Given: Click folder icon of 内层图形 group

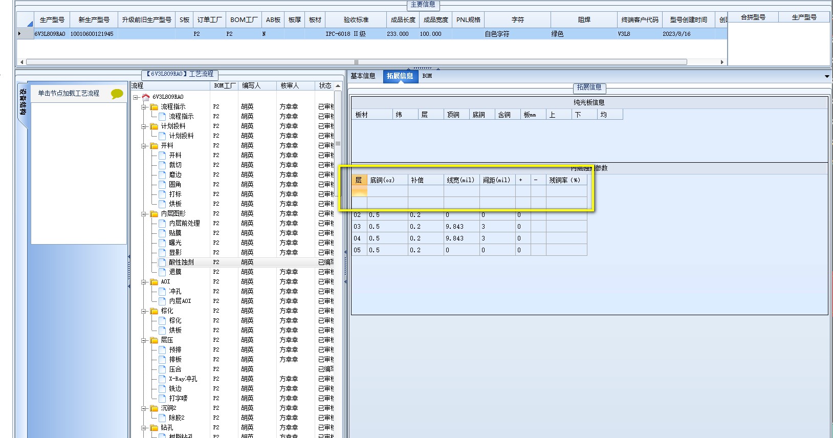Looking at the screenshot, I should coord(154,213).
